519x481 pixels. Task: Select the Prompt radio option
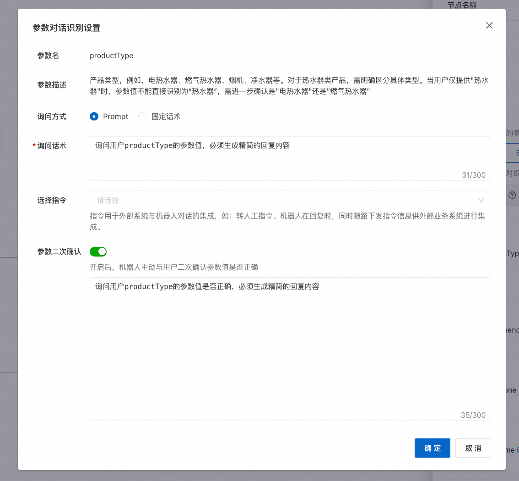pyautogui.click(x=94, y=117)
